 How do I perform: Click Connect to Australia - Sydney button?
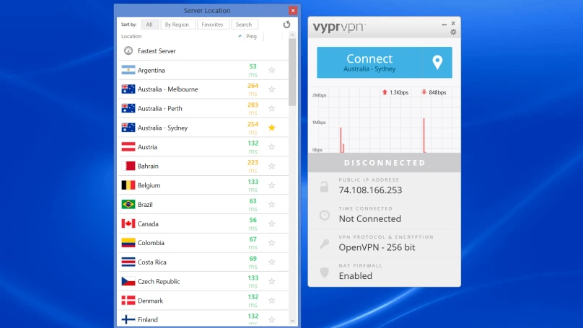coord(369,63)
